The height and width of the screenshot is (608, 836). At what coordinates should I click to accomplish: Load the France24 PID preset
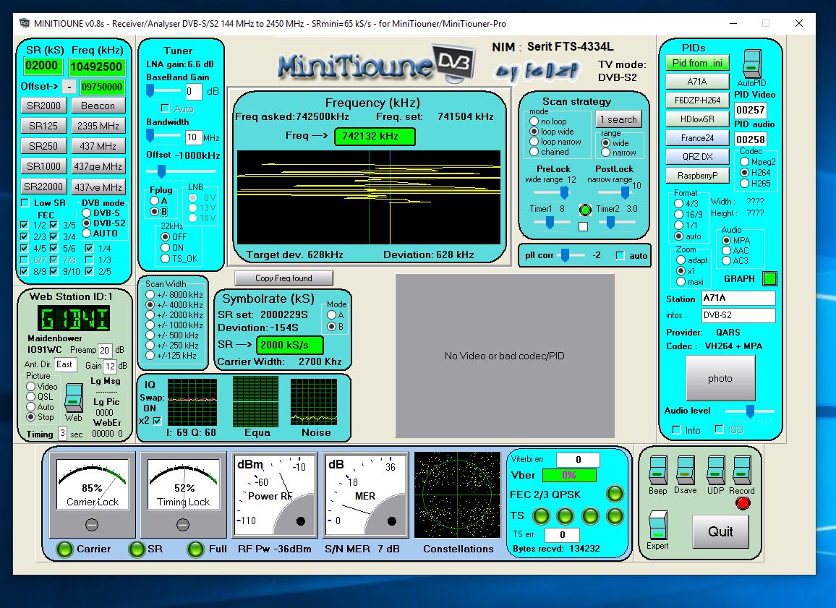coord(697,138)
